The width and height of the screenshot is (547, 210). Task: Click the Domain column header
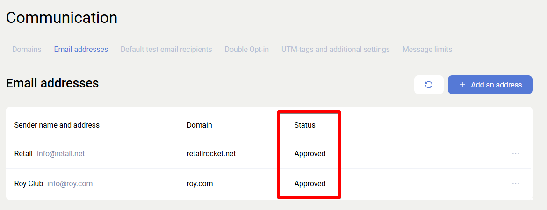200,125
